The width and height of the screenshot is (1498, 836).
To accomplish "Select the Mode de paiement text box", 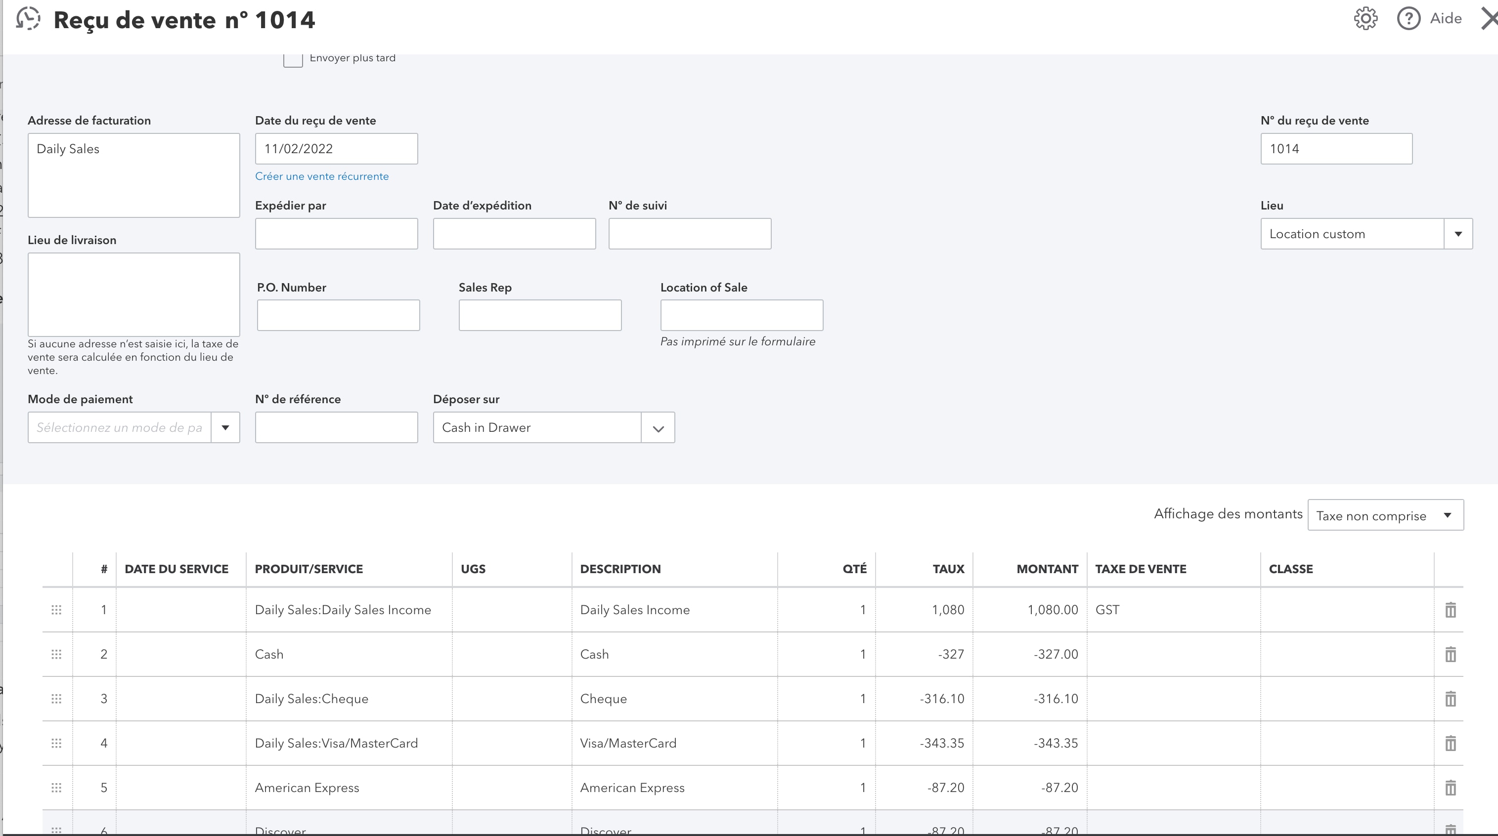I will pyautogui.click(x=119, y=427).
